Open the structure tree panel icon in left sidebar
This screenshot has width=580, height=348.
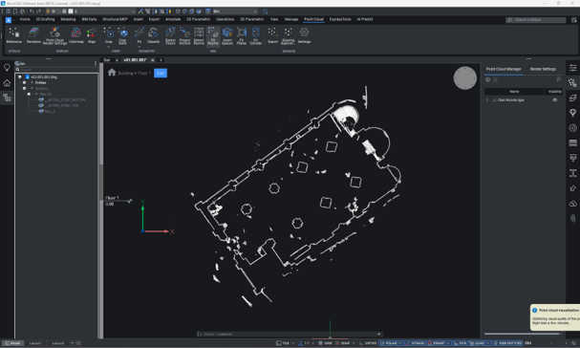pyautogui.click(x=7, y=98)
